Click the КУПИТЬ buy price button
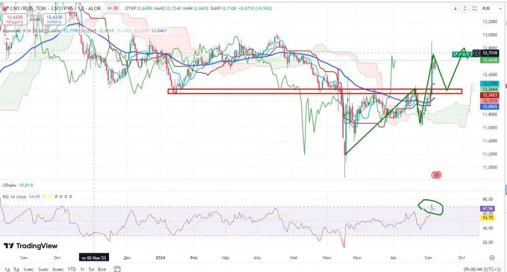 54,21
